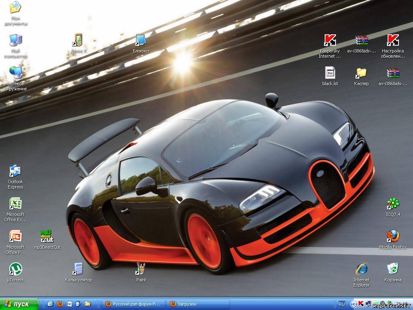The width and height of the screenshot is (413, 310).
Task: Select av-i386&ids archive beside Kaspersky Internet icon
Action: [x=361, y=40]
